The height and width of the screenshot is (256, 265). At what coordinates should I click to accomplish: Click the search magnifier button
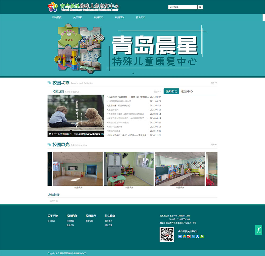[x=200, y=7]
